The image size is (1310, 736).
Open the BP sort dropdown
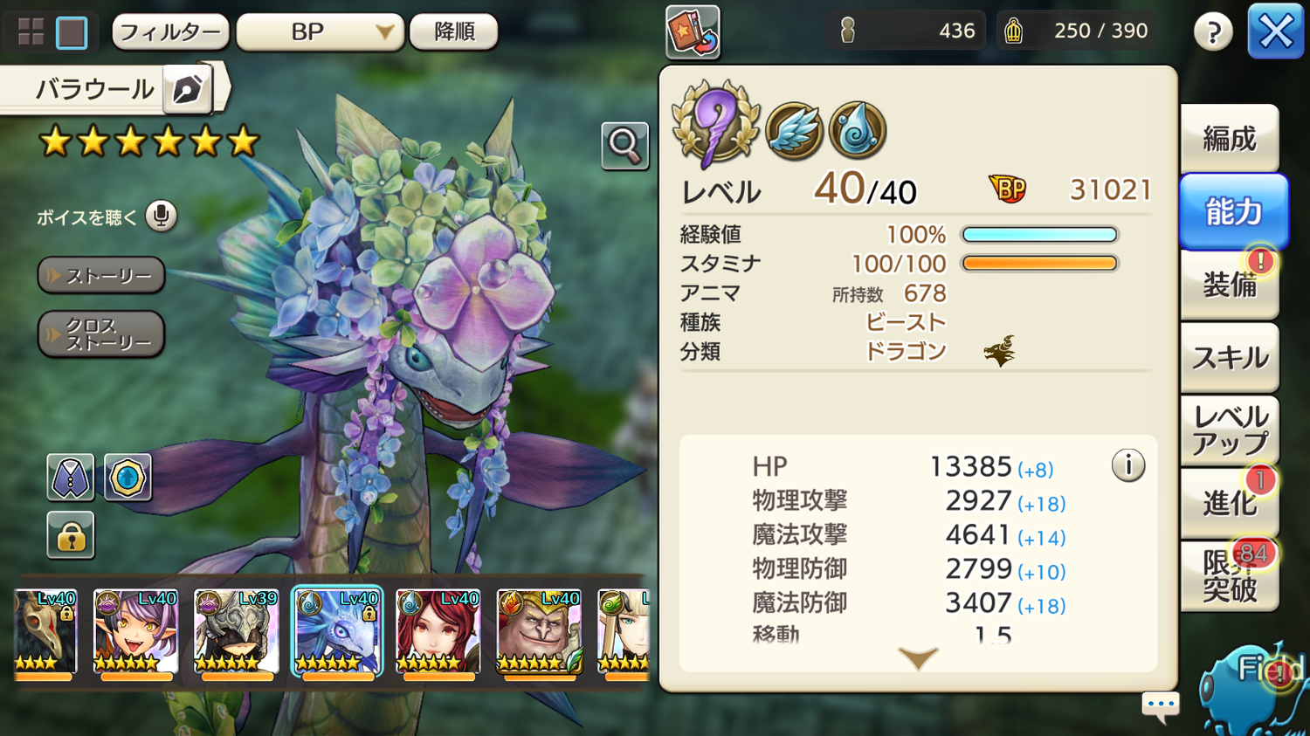(321, 32)
